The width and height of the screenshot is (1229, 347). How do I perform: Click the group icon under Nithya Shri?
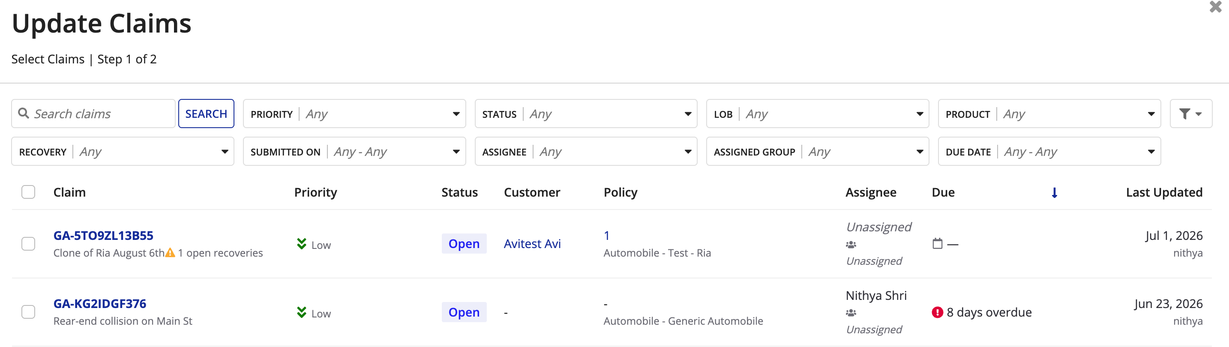851,313
